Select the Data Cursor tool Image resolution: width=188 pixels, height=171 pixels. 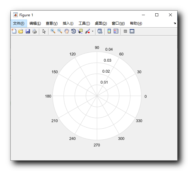point(80,31)
